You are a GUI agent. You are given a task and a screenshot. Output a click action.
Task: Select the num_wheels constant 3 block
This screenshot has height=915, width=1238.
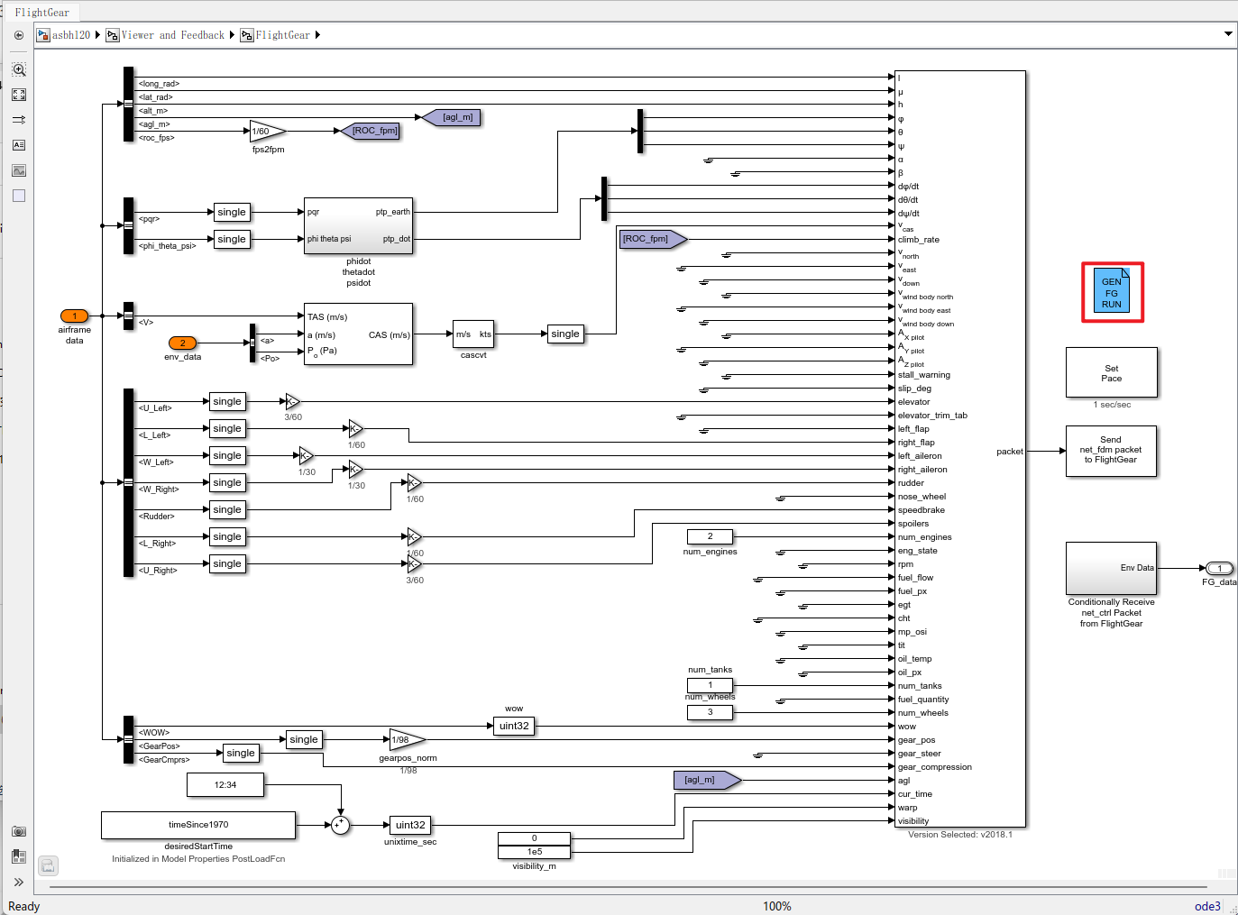(x=710, y=712)
